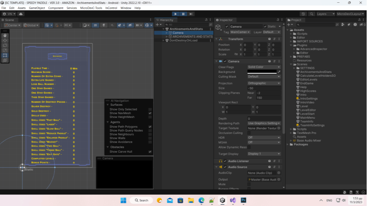Open the cloud services icon
This screenshot has width=367, height=206.
[x=21, y=14]
